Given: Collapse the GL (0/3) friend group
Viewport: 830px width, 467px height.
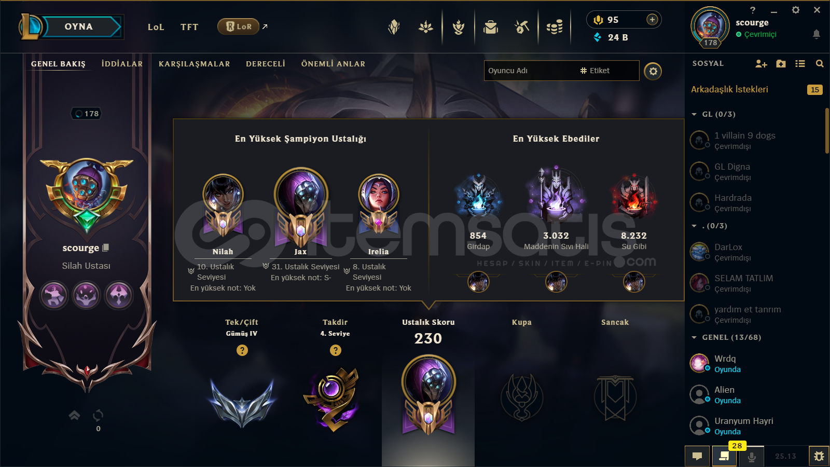Looking at the screenshot, I should coord(694,114).
